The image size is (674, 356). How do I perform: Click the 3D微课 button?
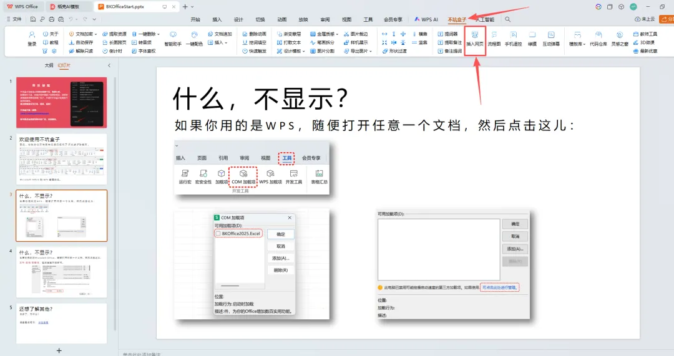[x=644, y=42]
